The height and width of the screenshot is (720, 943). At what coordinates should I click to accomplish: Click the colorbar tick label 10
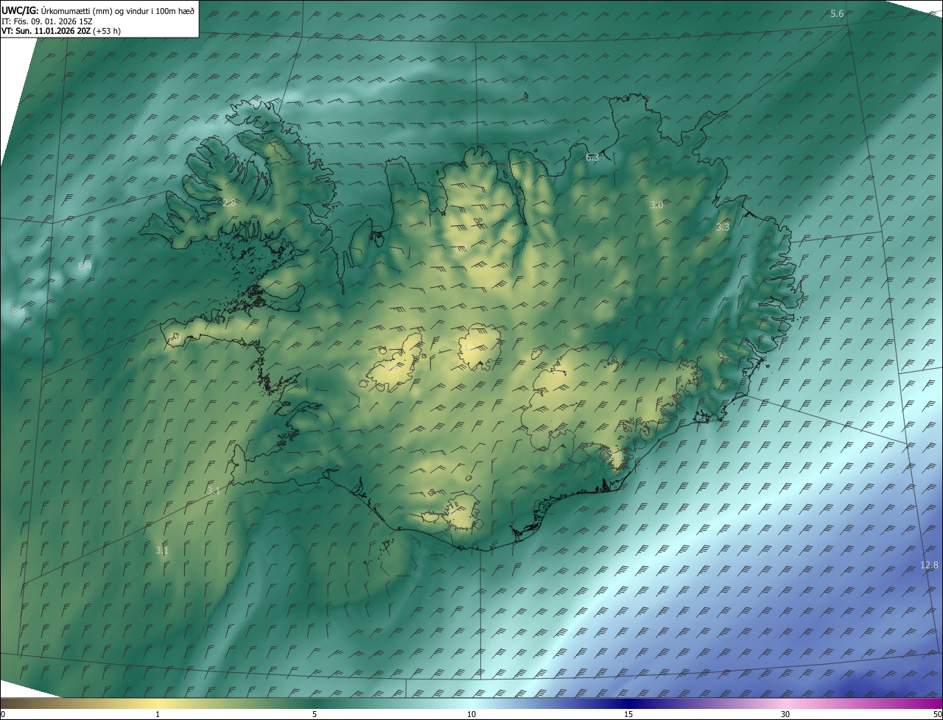click(x=471, y=714)
